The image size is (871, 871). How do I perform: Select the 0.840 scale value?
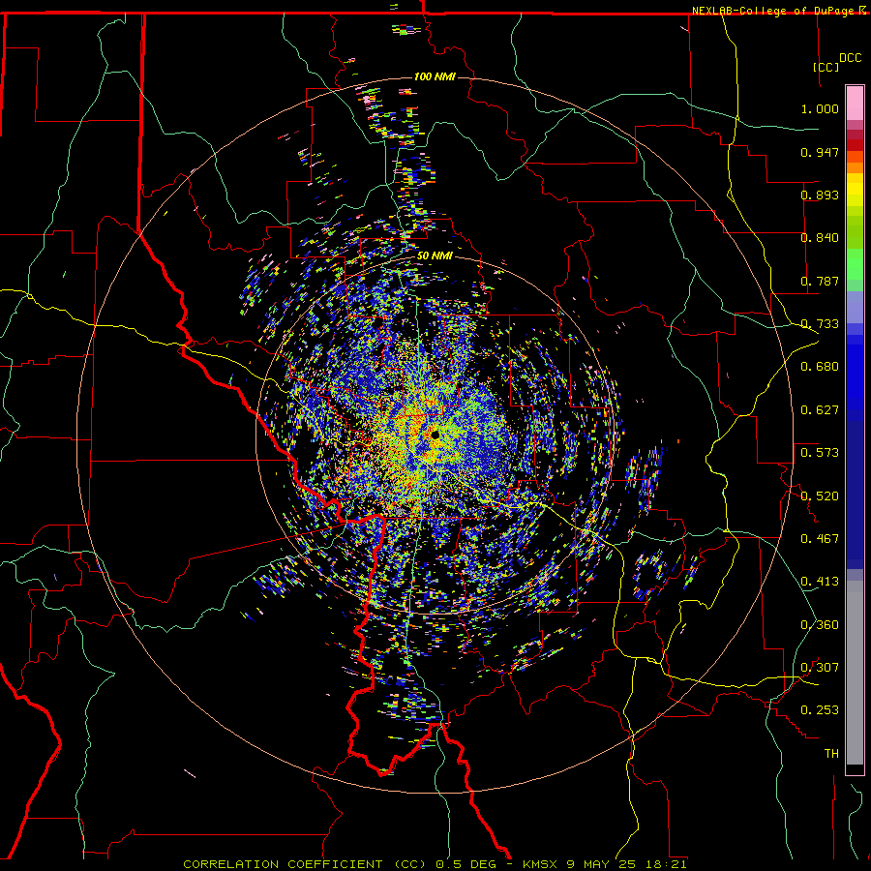click(820, 238)
